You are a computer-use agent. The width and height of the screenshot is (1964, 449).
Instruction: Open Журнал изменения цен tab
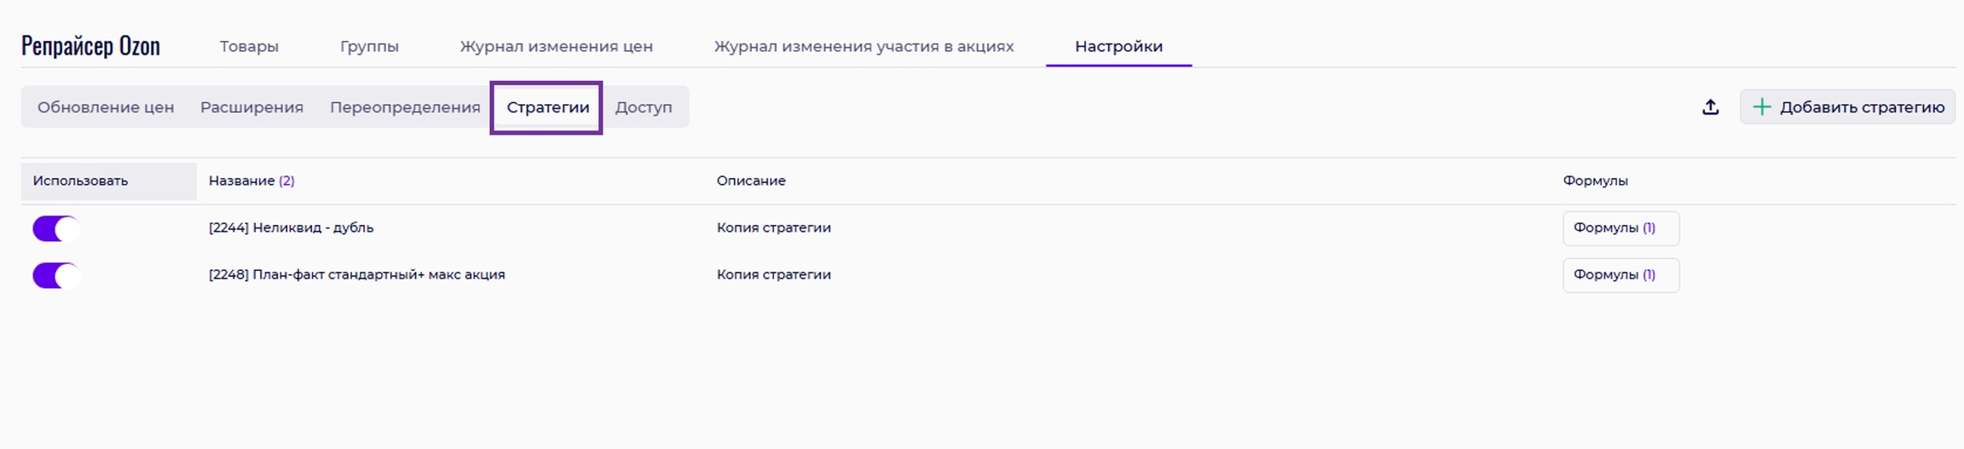[556, 47]
